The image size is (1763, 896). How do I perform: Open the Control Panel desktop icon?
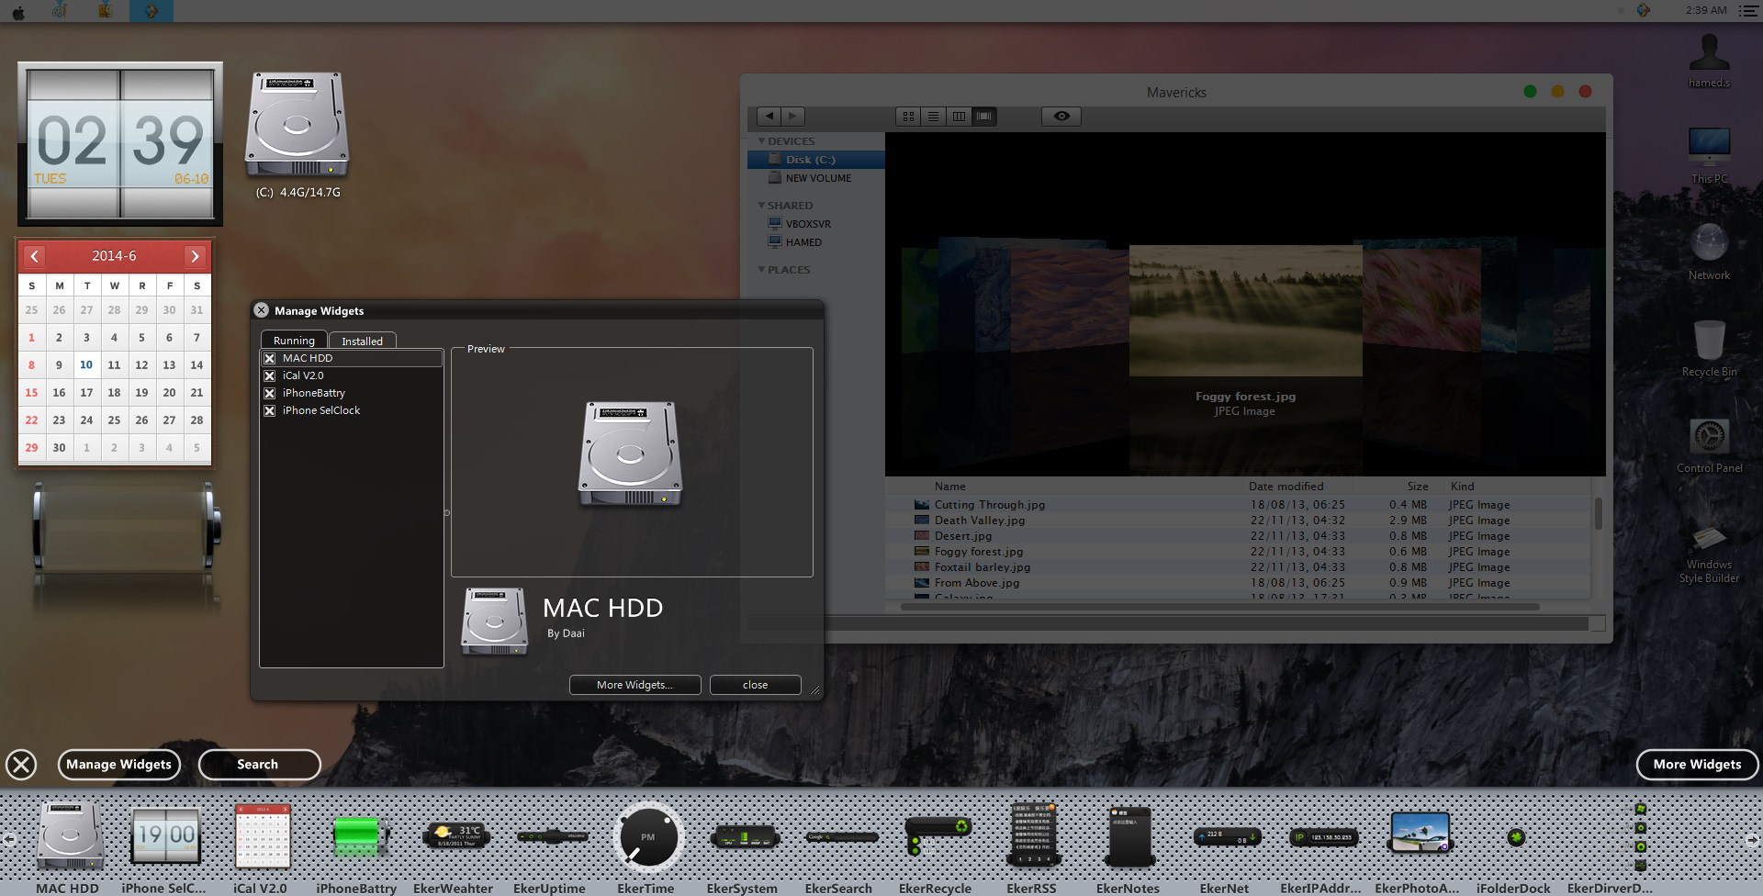pos(1709,445)
